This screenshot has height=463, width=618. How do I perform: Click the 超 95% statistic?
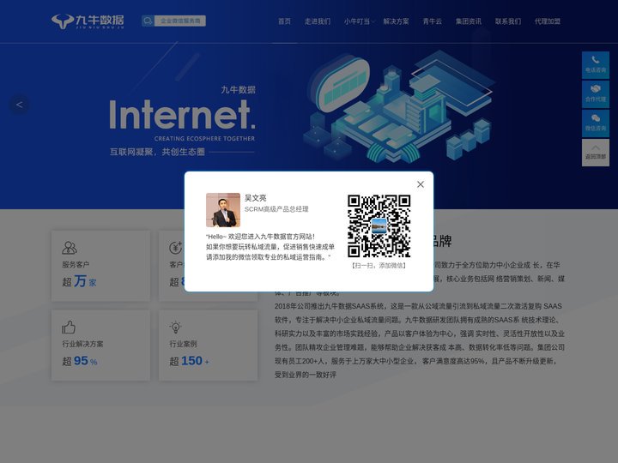(x=80, y=361)
